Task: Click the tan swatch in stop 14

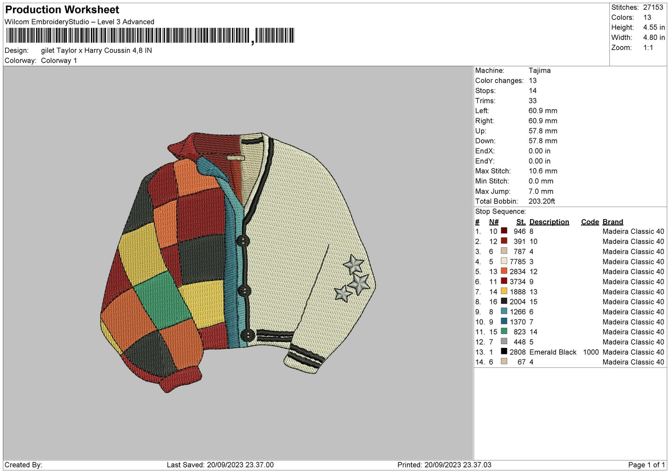Action: click(504, 361)
